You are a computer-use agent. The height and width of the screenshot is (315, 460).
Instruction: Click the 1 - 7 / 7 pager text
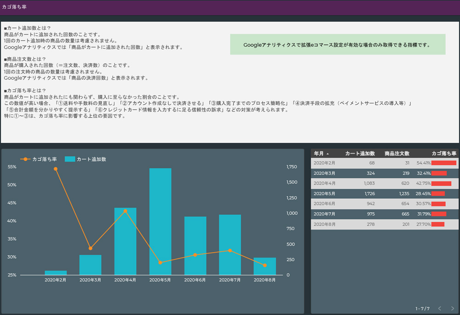[x=422, y=309]
